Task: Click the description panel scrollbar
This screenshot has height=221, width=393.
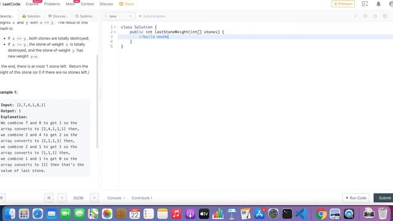Action: [x=97, y=101]
